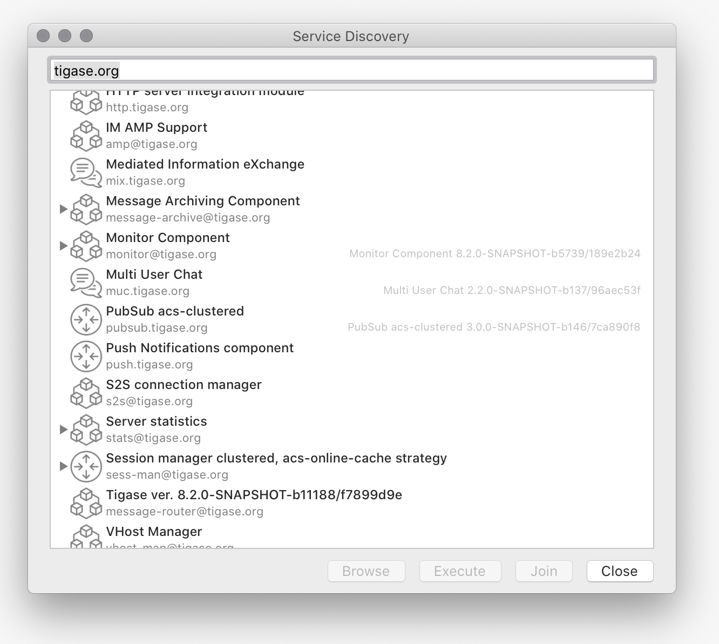The height and width of the screenshot is (644, 719).
Task: Select Push Notifications component title
Action: pyautogui.click(x=200, y=348)
